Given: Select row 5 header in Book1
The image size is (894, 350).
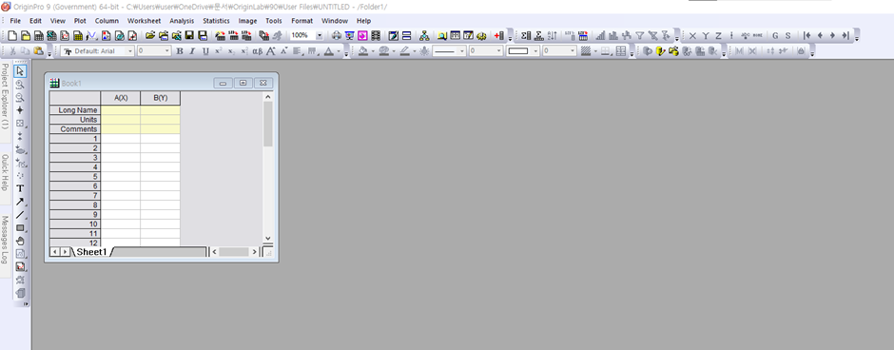Looking at the screenshot, I should 75,177.
